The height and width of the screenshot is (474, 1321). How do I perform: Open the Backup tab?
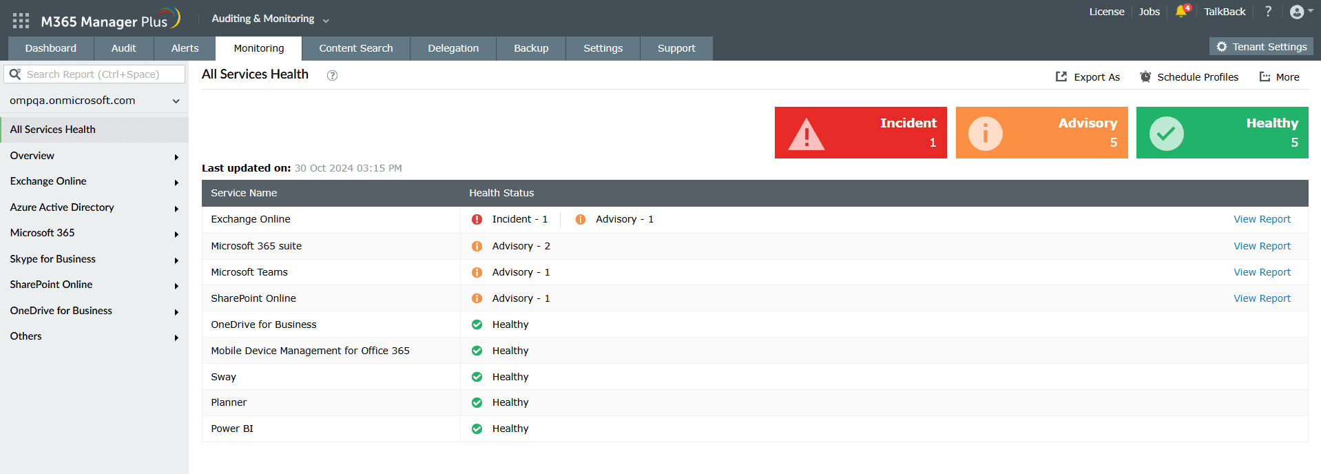tap(531, 48)
